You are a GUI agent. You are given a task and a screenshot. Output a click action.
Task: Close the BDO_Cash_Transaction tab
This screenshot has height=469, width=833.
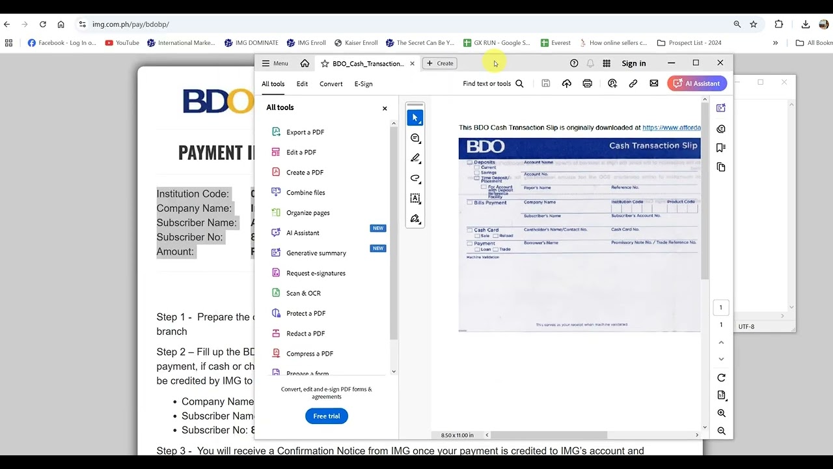pyautogui.click(x=412, y=63)
